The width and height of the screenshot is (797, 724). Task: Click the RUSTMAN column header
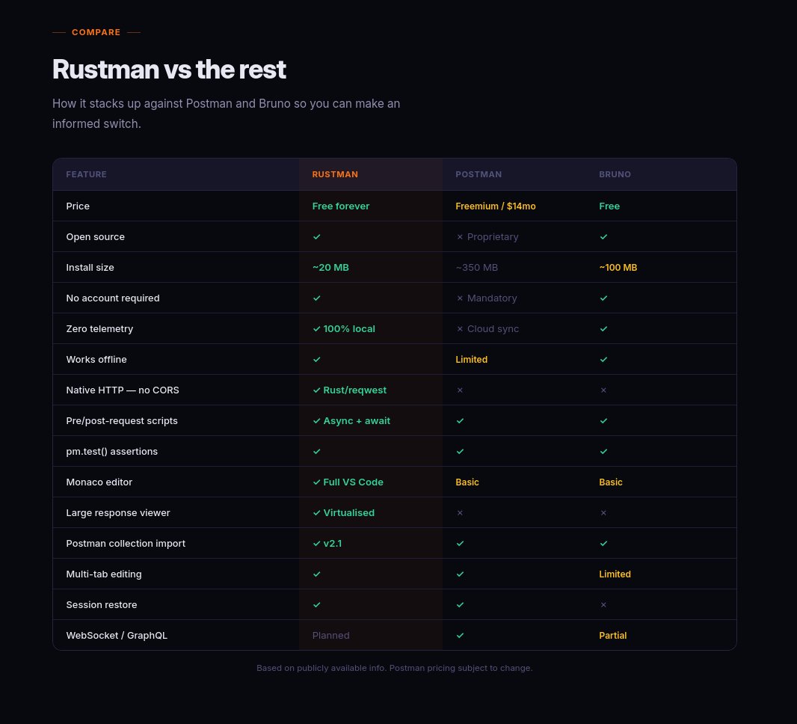(335, 174)
